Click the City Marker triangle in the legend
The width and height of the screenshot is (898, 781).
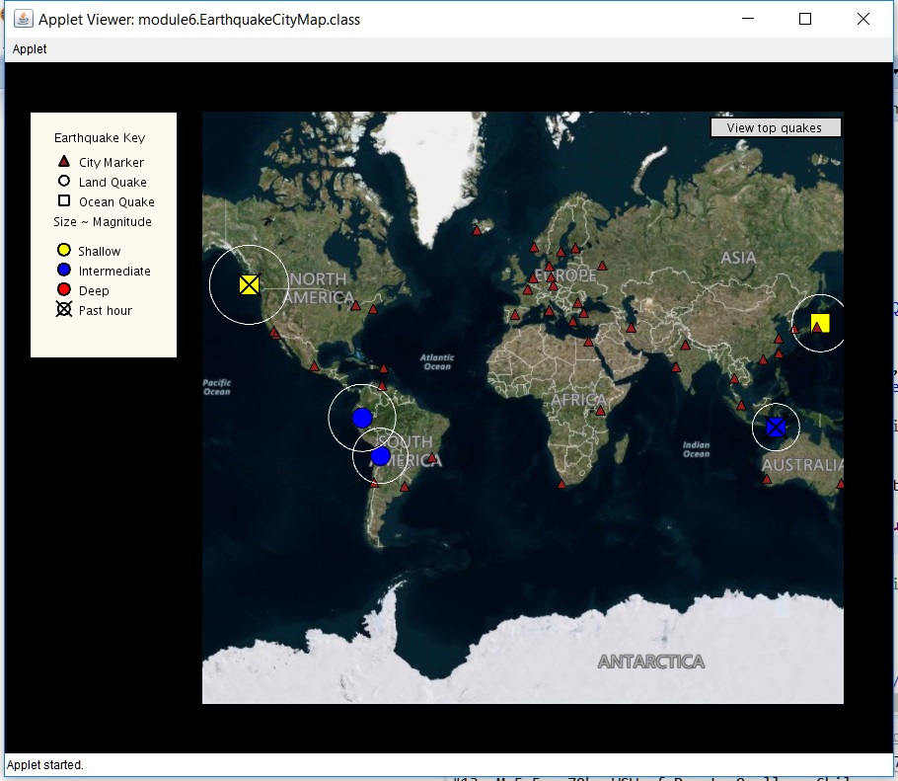pyautogui.click(x=64, y=162)
